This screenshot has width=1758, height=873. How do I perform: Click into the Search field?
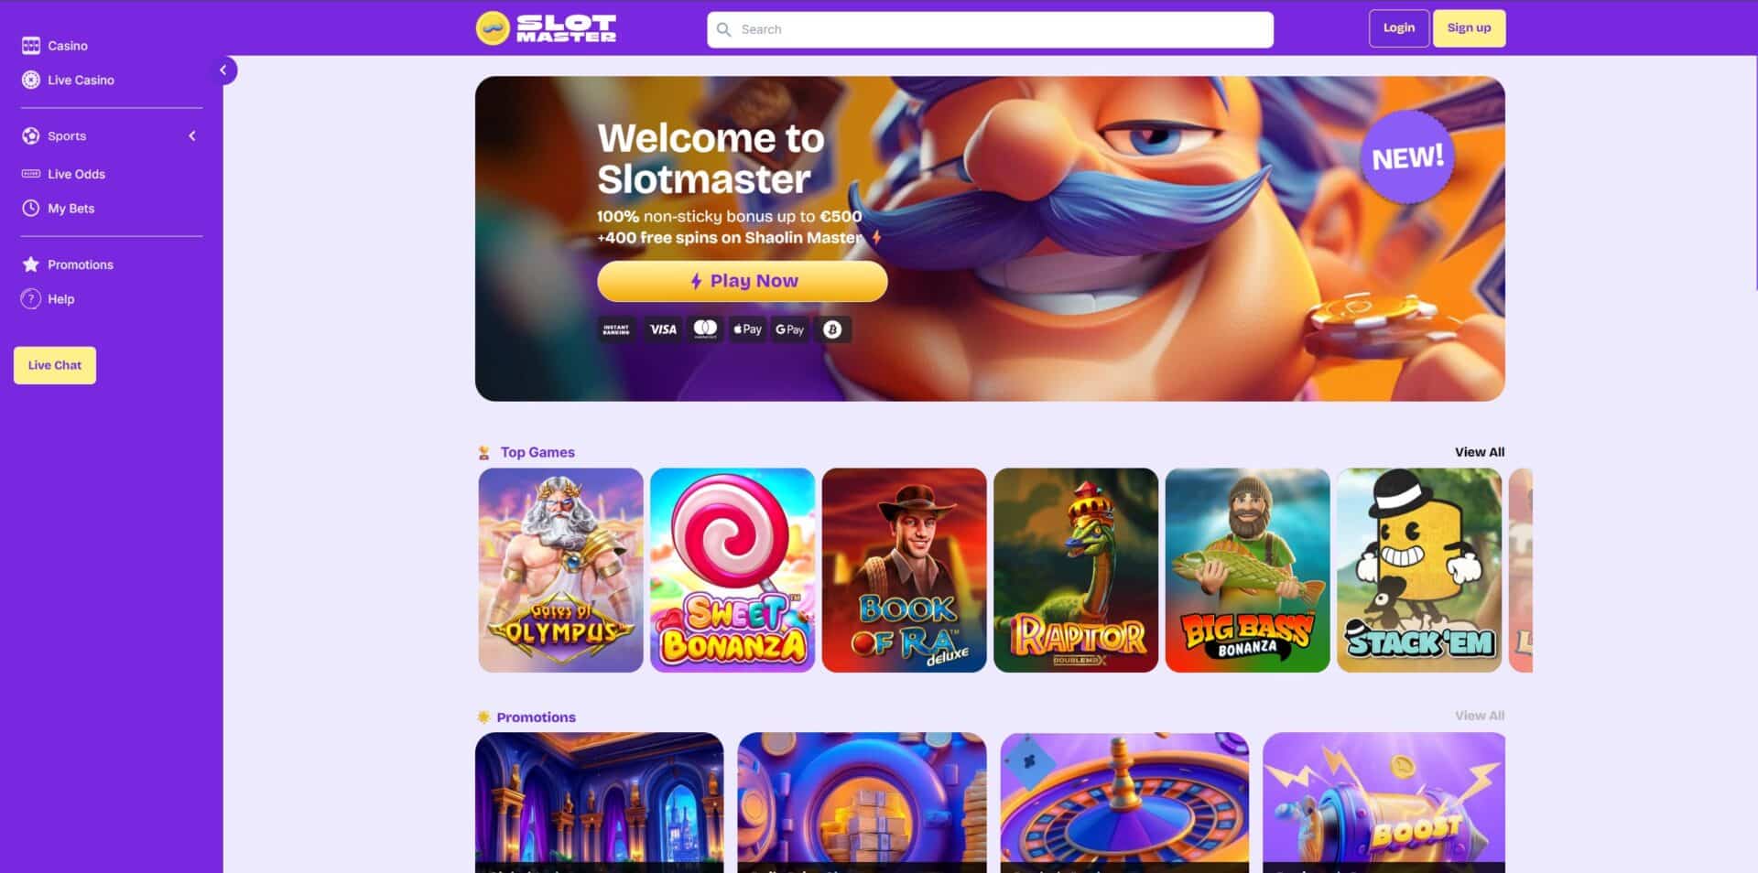click(x=990, y=29)
